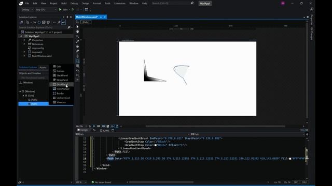
Task: Click search icon in Solution Explorer search box
Action: tap(69, 27)
